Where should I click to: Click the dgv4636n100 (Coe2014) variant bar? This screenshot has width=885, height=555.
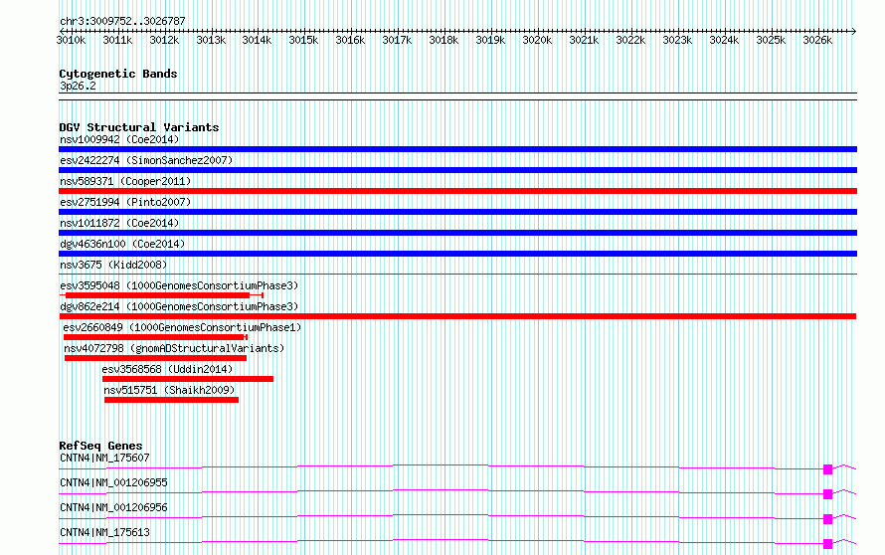pos(457,254)
